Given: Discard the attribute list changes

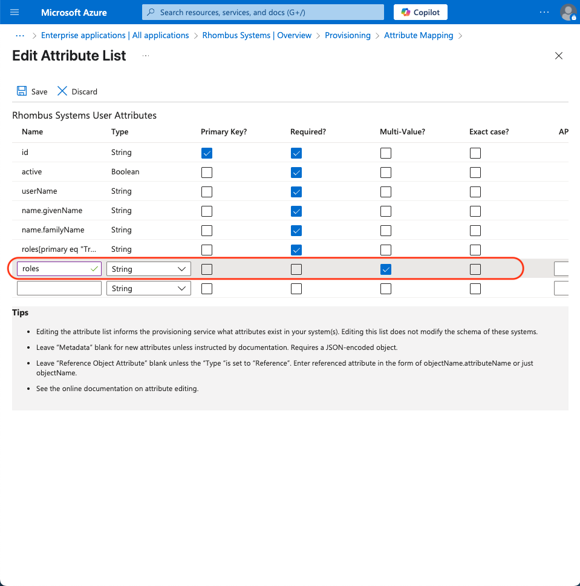Looking at the screenshot, I should (77, 91).
